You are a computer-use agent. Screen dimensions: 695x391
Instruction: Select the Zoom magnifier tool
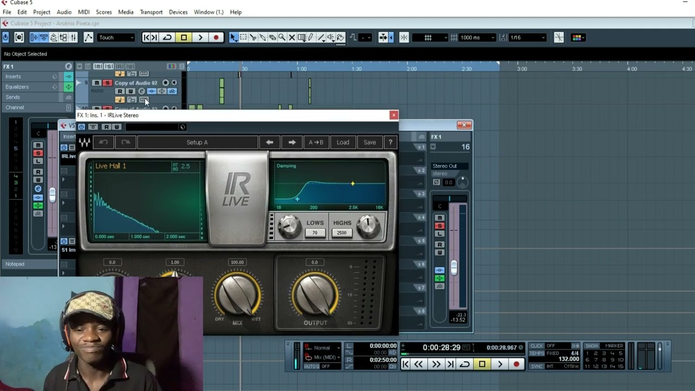[282, 37]
